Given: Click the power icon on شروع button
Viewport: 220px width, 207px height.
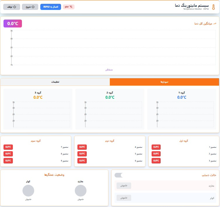Looking at the screenshot, I should click(x=33, y=7).
